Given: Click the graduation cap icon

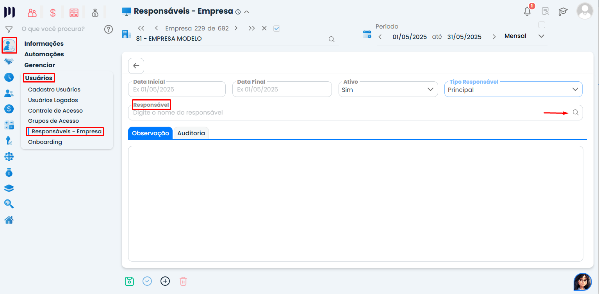Looking at the screenshot, I should [x=563, y=11].
